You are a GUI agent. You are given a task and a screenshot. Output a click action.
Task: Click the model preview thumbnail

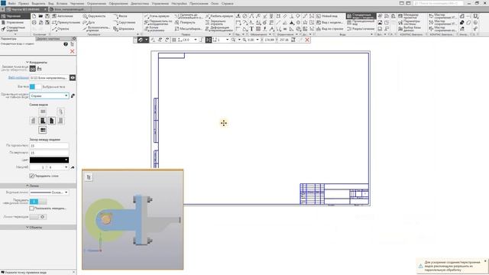pos(132,220)
